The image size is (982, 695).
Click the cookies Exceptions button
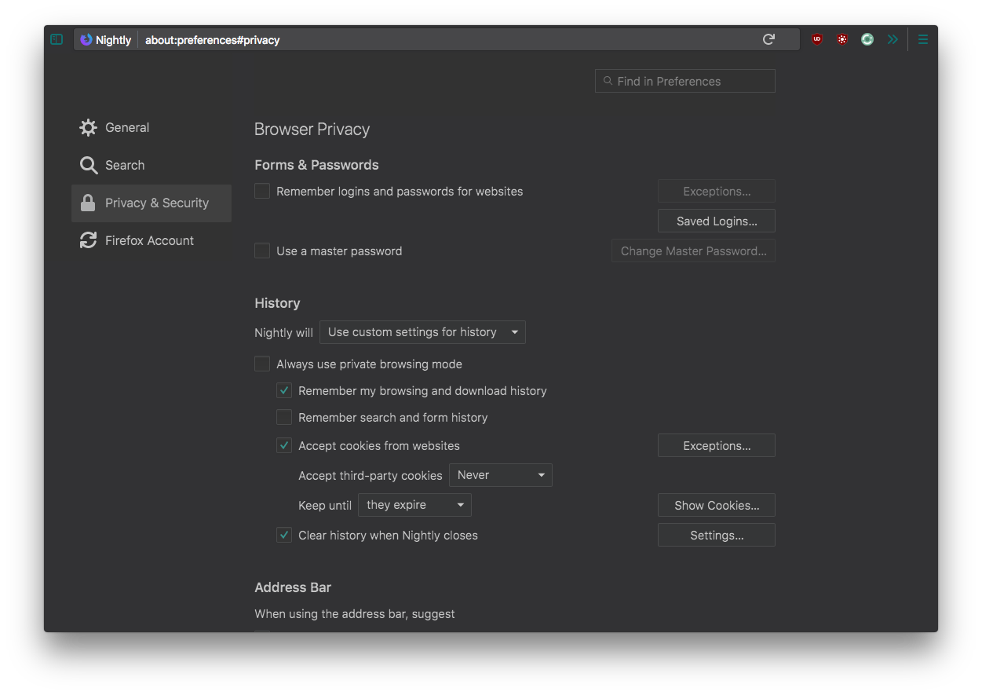717,445
